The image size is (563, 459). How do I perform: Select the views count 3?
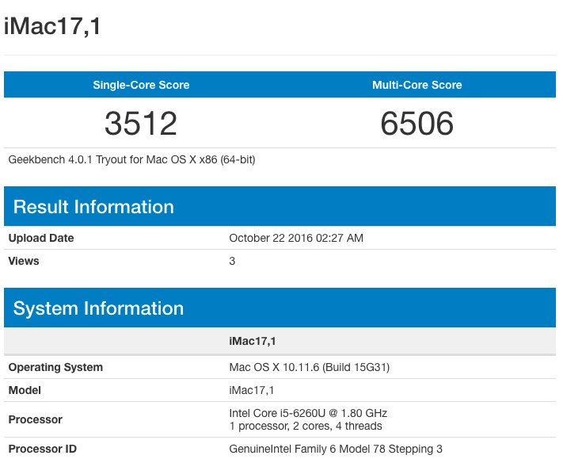pyautogui.click(x=232, y=261)
